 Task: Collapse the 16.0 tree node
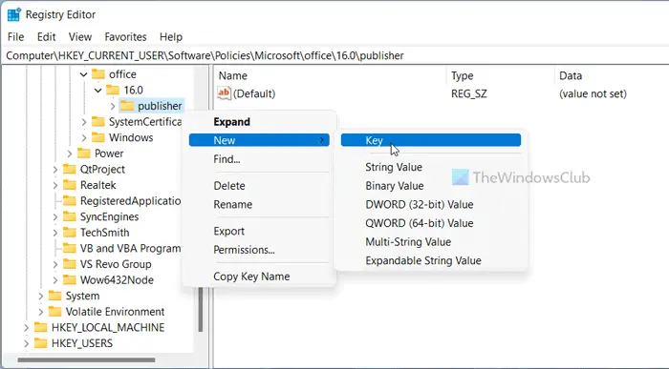[x=98, y=91]
